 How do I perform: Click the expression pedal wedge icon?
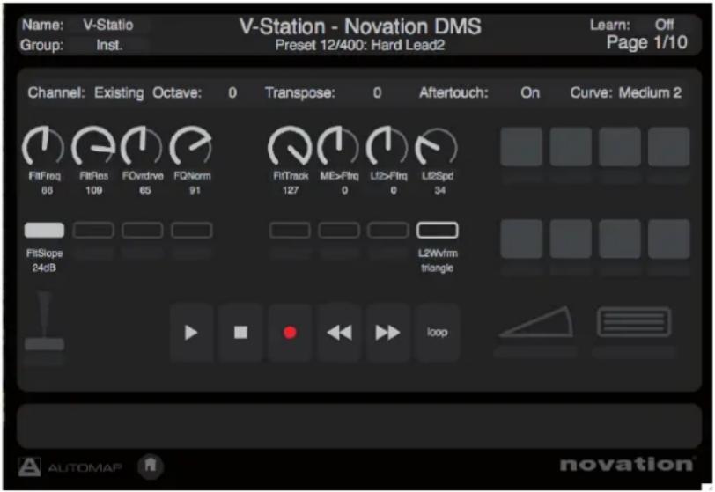click(537, 322)
